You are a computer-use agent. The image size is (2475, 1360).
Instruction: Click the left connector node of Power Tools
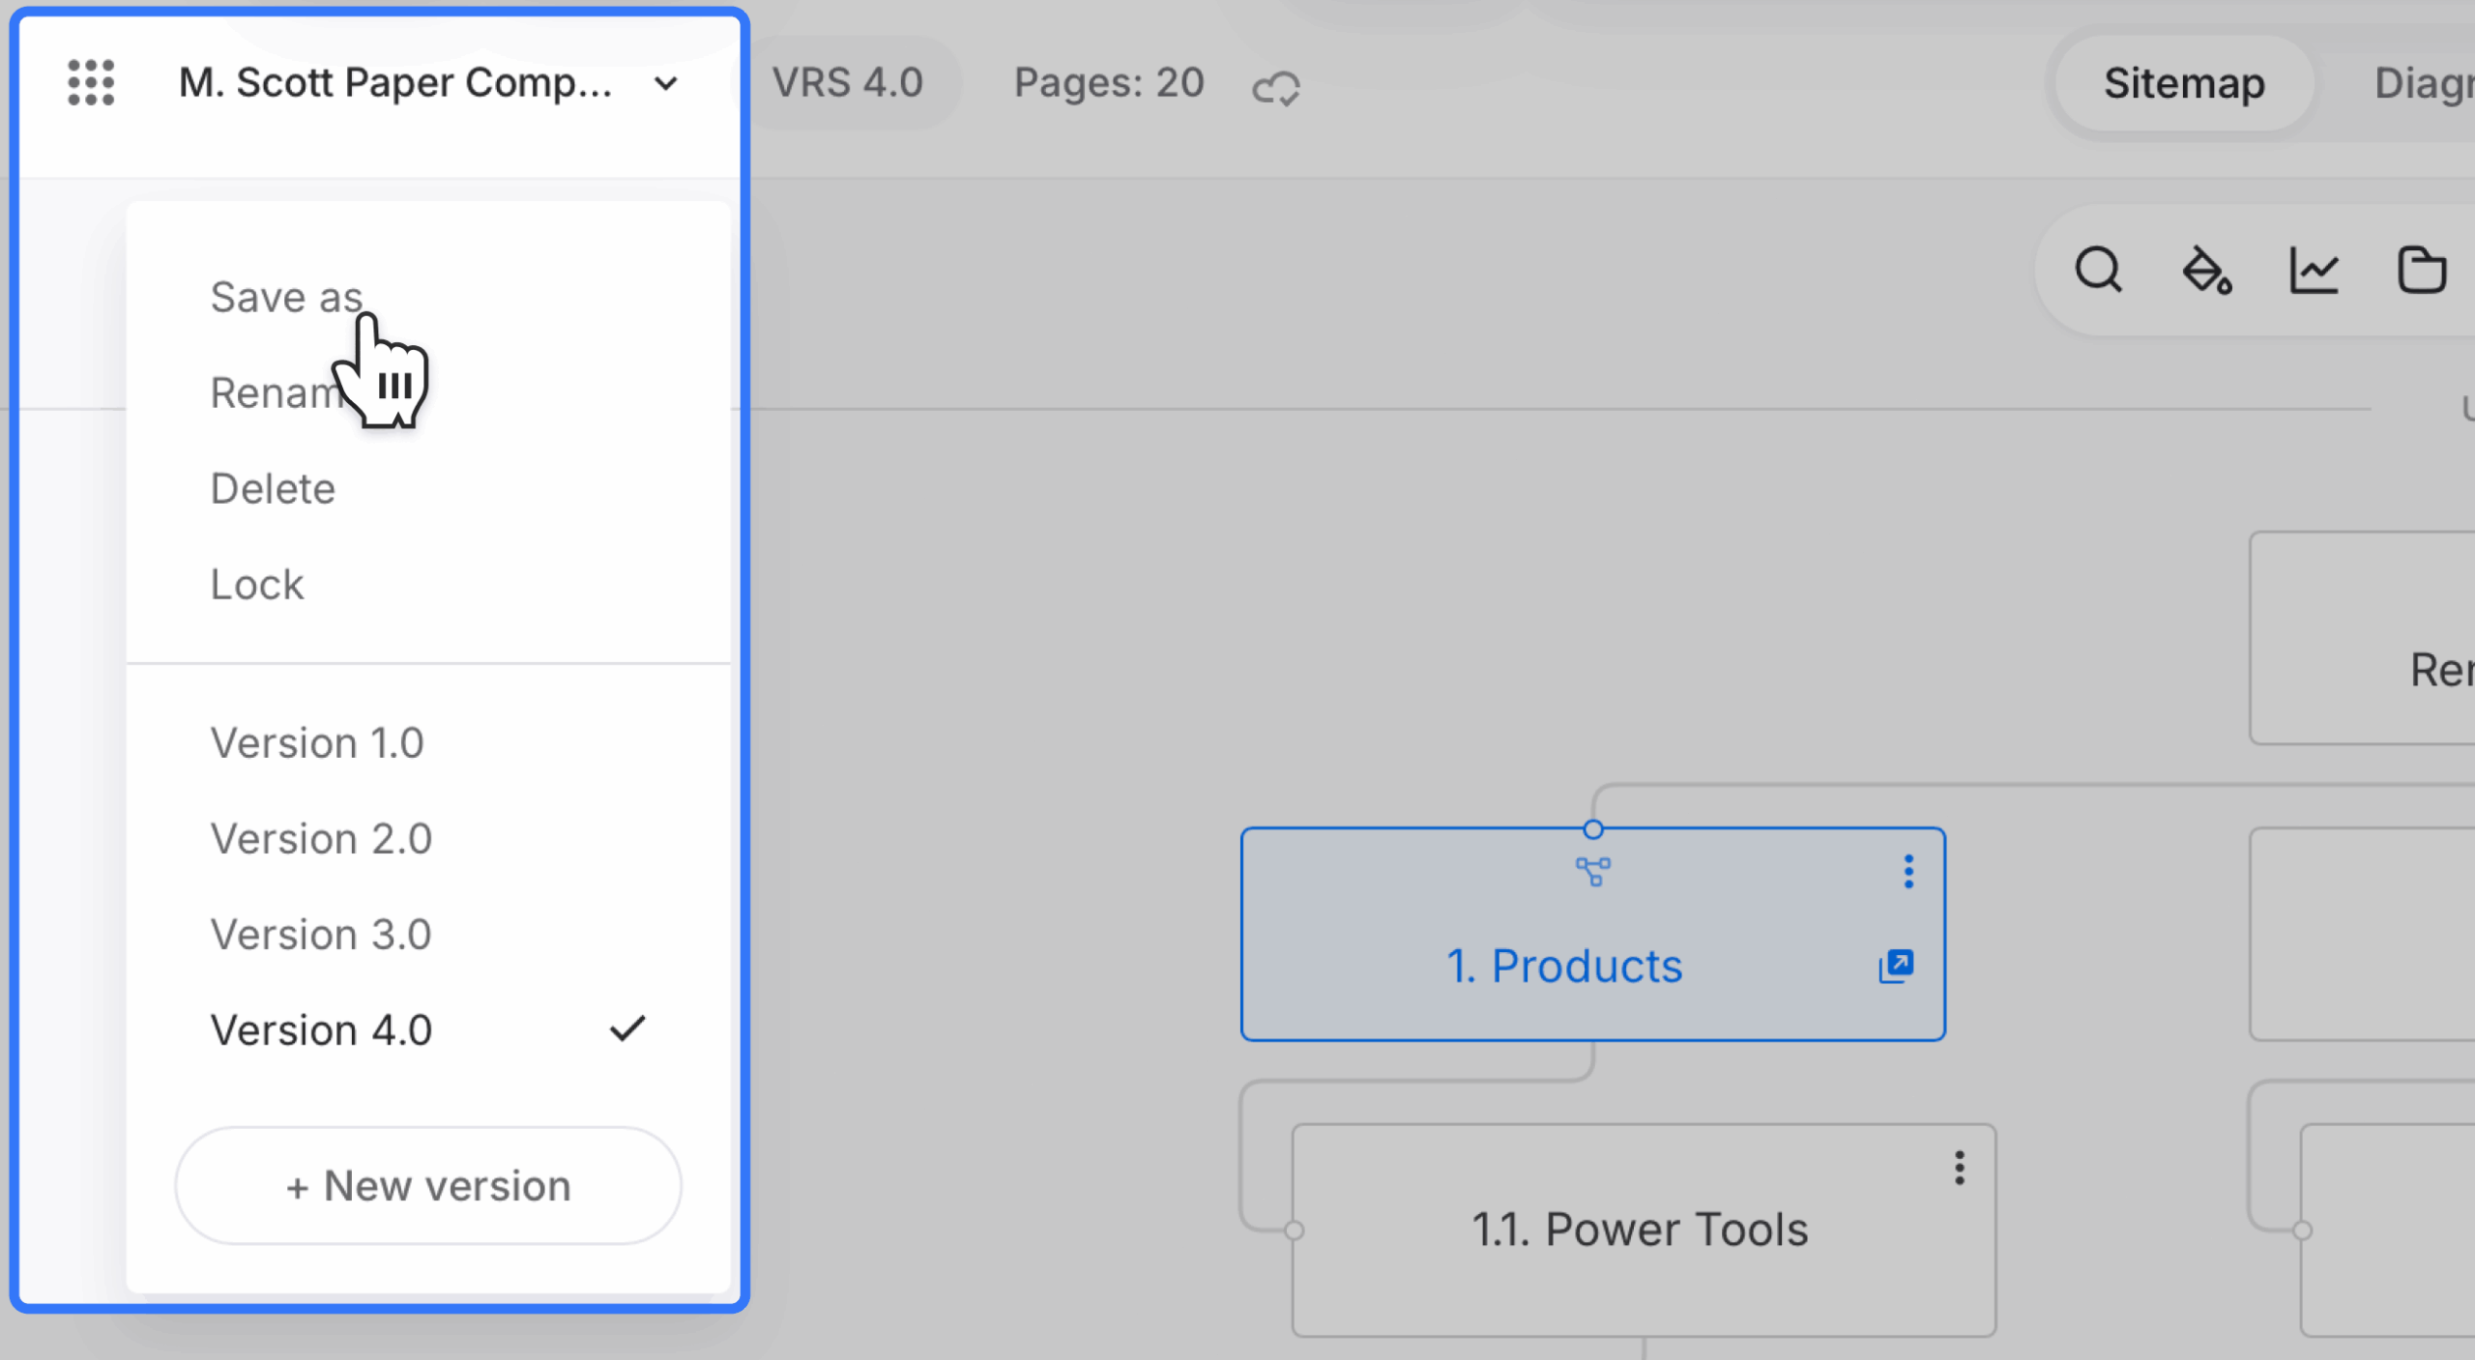pyautogui.click(x=1294, y=1230)
